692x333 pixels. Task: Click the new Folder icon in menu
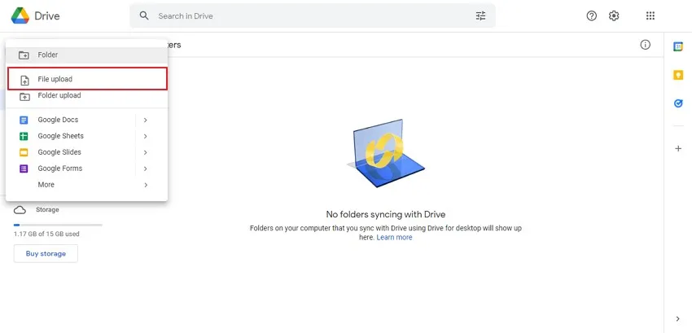[x=24, y=55]
